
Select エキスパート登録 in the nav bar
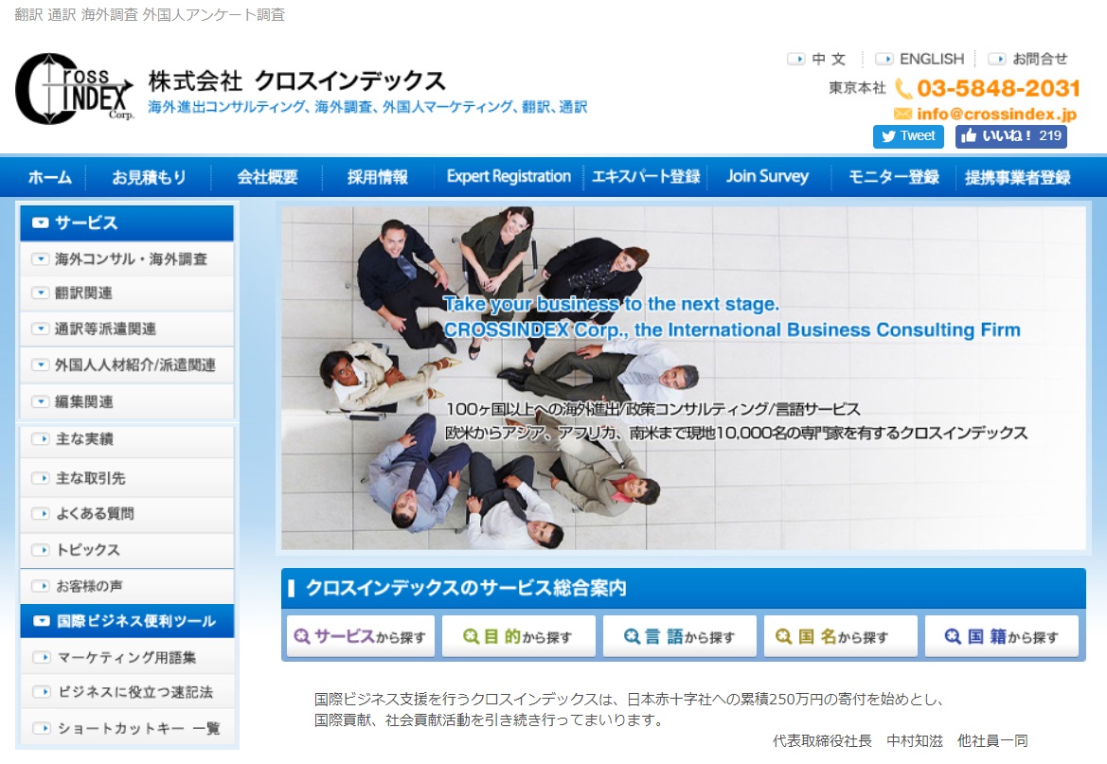(646, 176)
